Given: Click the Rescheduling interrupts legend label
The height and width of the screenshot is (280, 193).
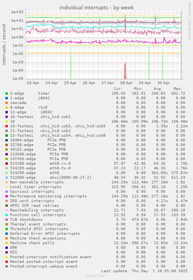Looking at the screenshot, I should pyautogui.click(x=37, y=210).
